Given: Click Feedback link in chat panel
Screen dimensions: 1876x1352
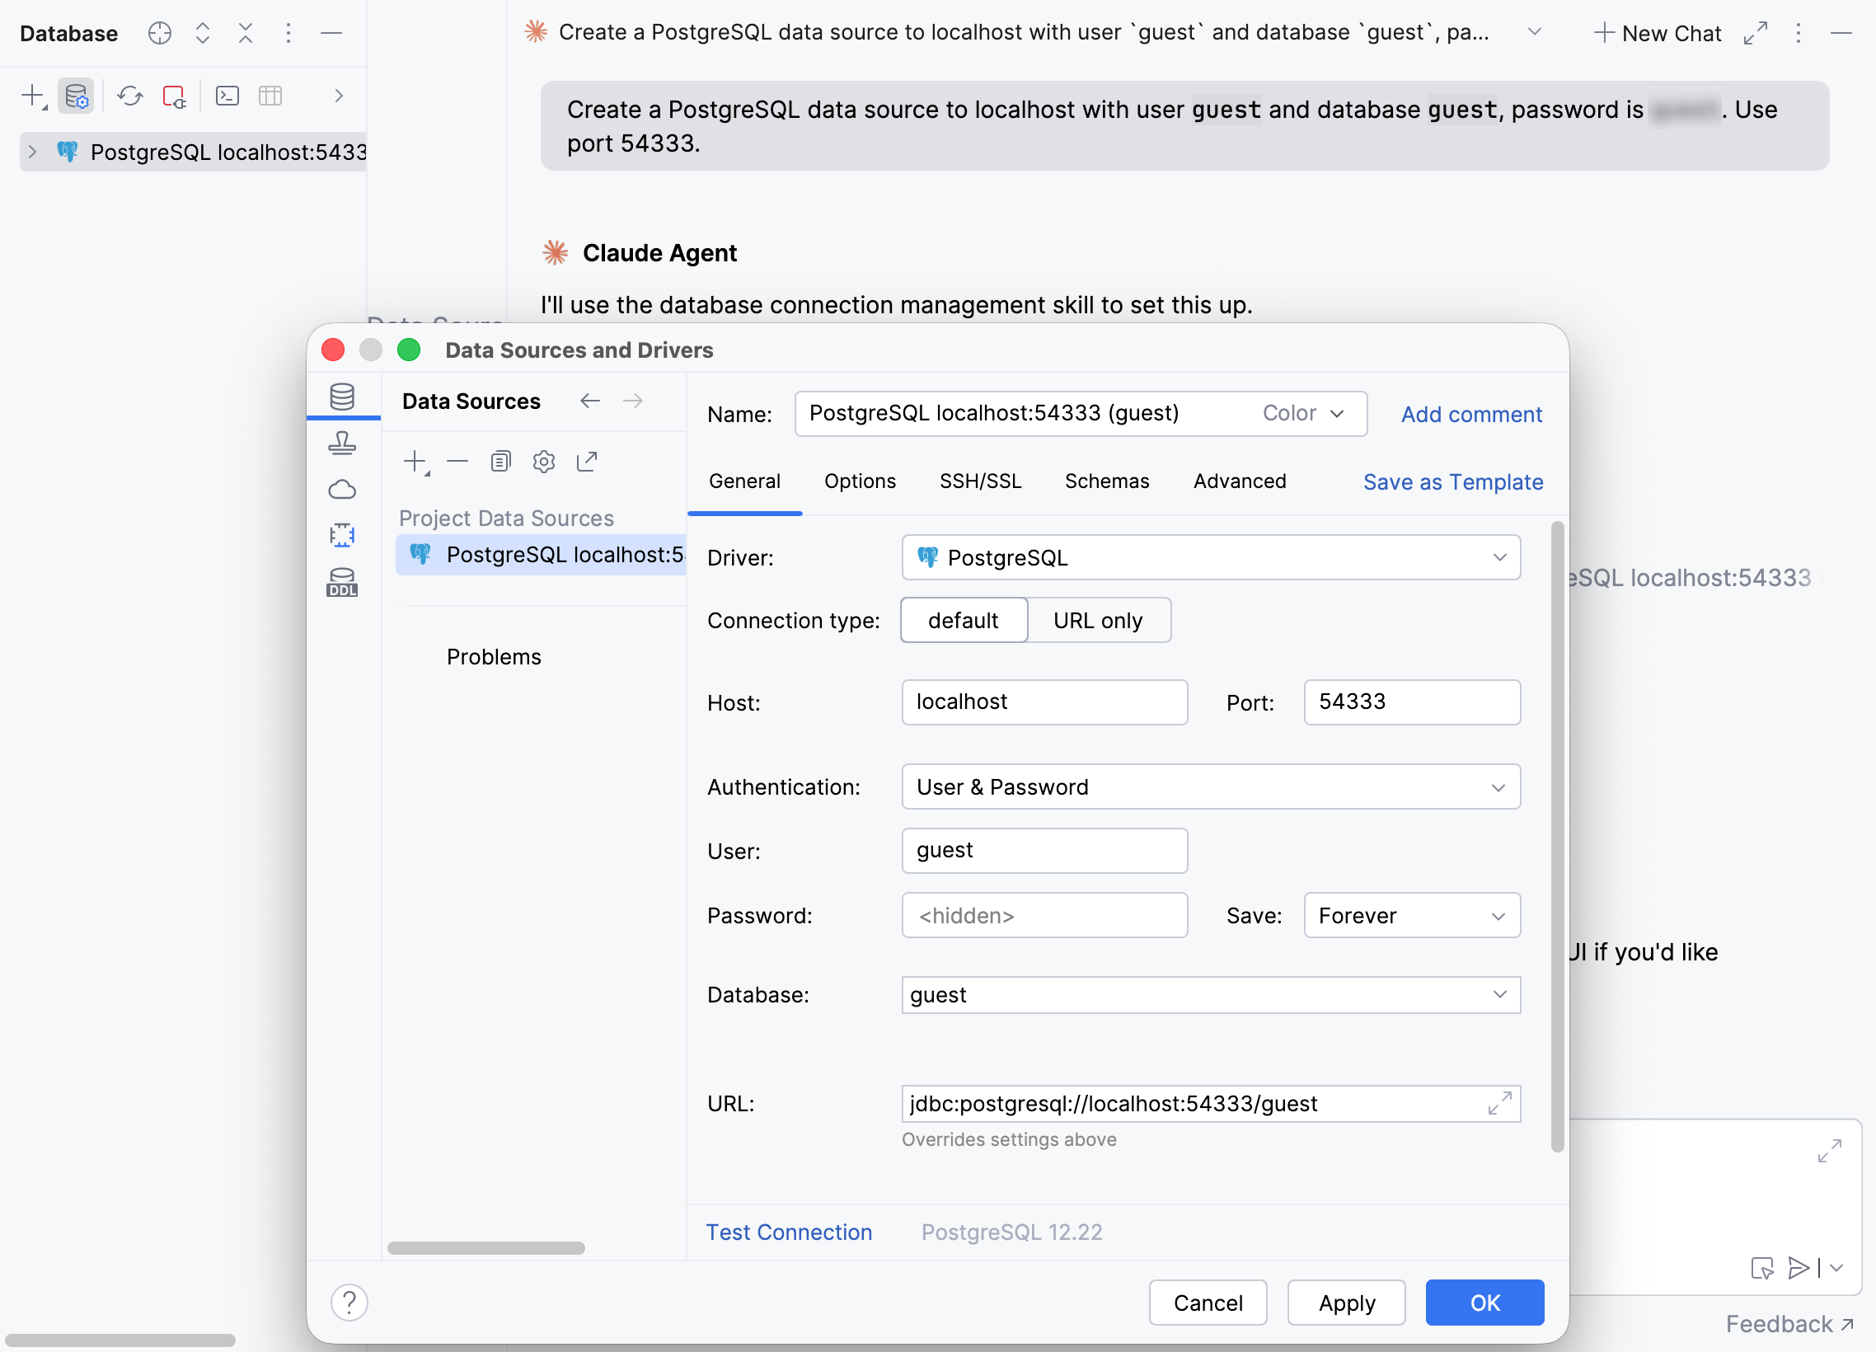Looking at the screenshot, I should pyautogui.click(x=1789, y=1324).
